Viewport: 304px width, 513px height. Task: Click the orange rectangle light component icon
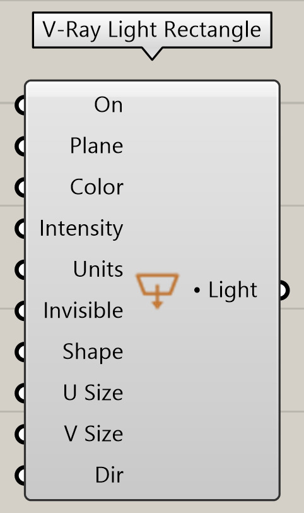click(158, 291)
